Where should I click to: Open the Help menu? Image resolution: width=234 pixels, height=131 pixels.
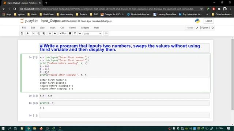(96, 28)
